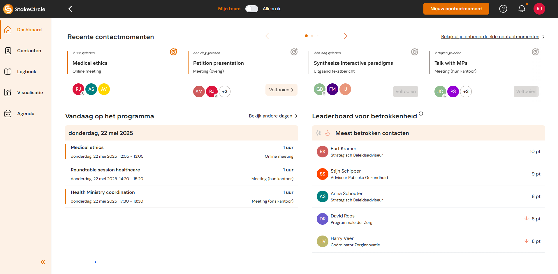Click the Agenda calendar icon
The height and width of the screenshot is (274, 558).
point(8,114)
